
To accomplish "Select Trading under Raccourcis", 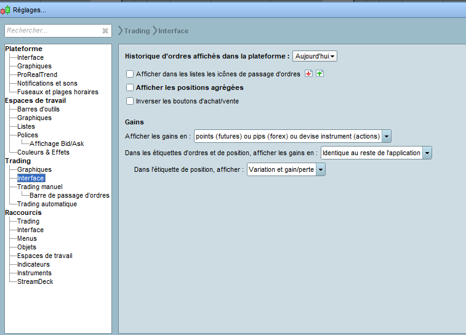I will pyautogui.click(x=28, y=221).
